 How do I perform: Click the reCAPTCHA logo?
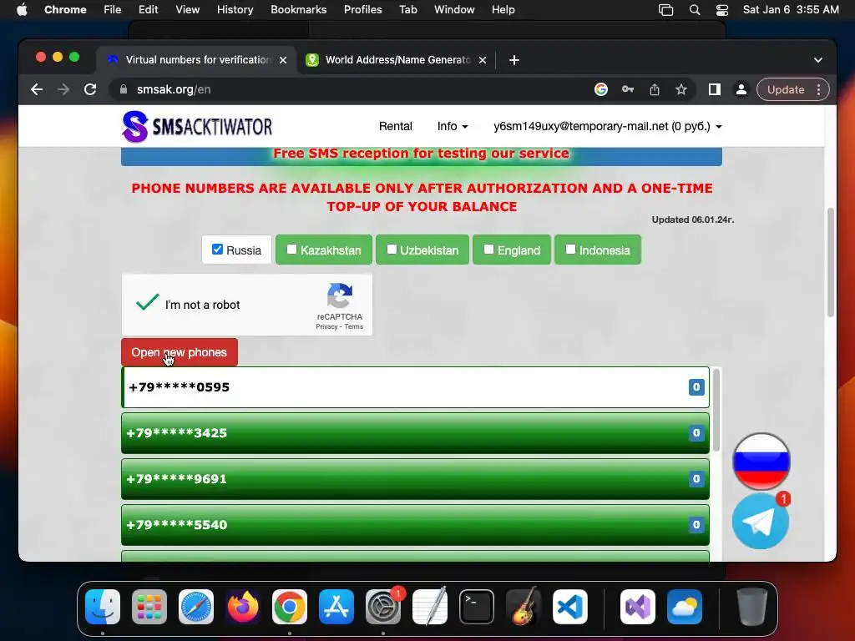[339, 296]
